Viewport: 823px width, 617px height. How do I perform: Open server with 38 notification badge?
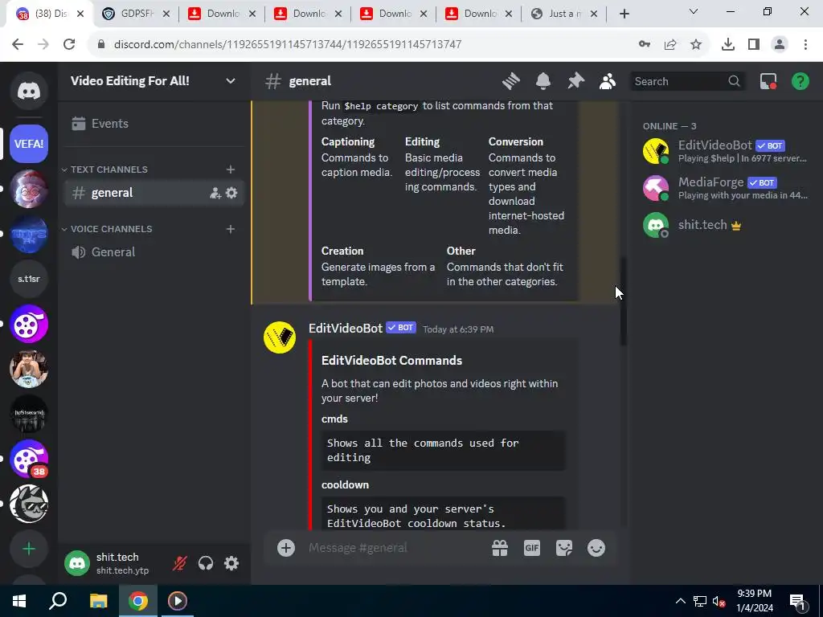[29, 459]
